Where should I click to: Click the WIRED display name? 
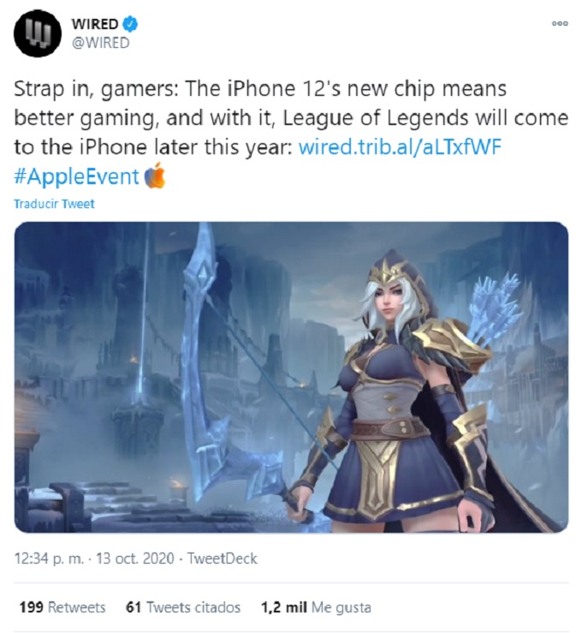click(x=95, y=24)
